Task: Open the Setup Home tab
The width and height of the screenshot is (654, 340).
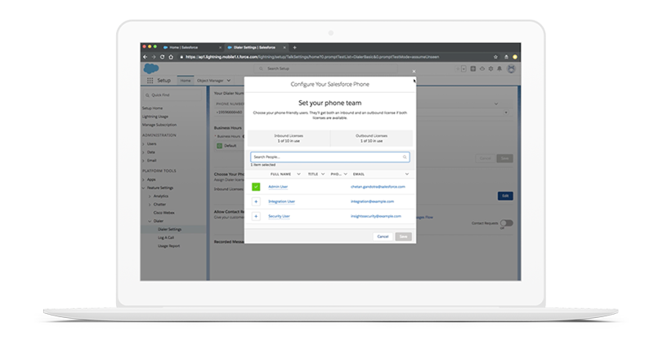Action: [x=186, y=81]
